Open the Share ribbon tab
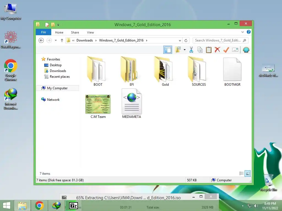The image size is (282, 211). coord(75,32)
